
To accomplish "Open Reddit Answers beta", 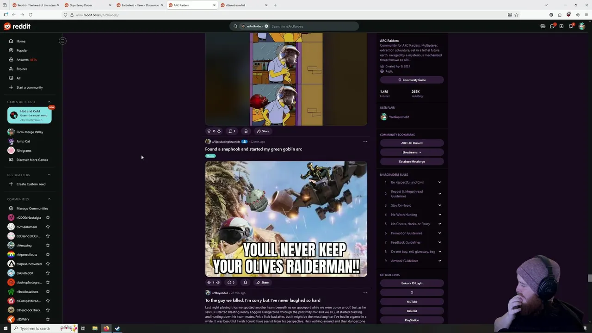I will (x=26, y=60).
